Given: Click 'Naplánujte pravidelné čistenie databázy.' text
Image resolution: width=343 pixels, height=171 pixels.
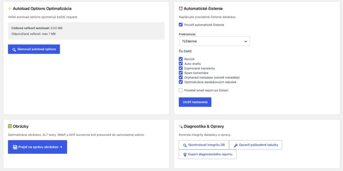Looking at the screenshot, I should point(208,17).
